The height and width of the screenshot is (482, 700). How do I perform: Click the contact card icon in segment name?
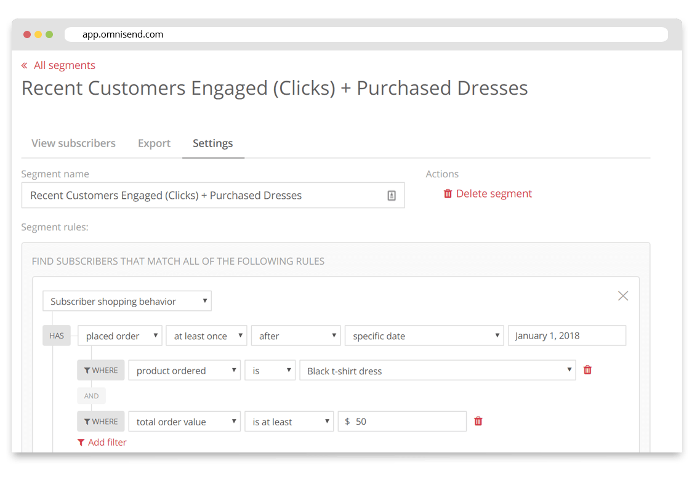pos(392,196)
